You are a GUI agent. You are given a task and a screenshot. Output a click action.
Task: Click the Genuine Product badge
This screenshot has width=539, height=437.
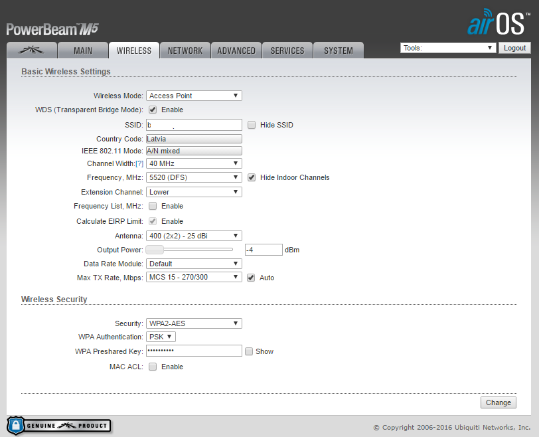tap(59, 426)
